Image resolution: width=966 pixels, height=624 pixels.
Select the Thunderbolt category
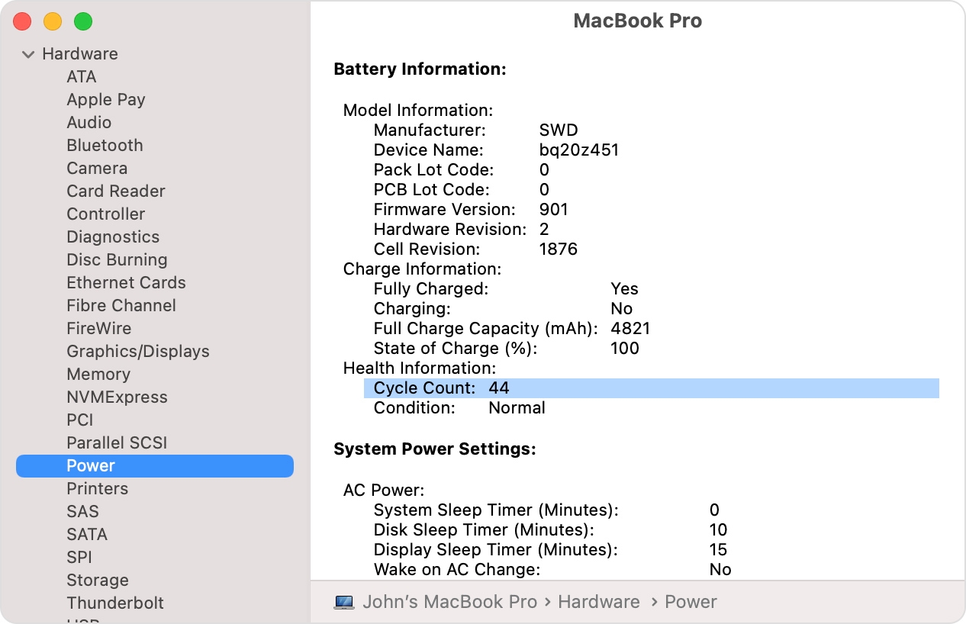tap(115, 603)
